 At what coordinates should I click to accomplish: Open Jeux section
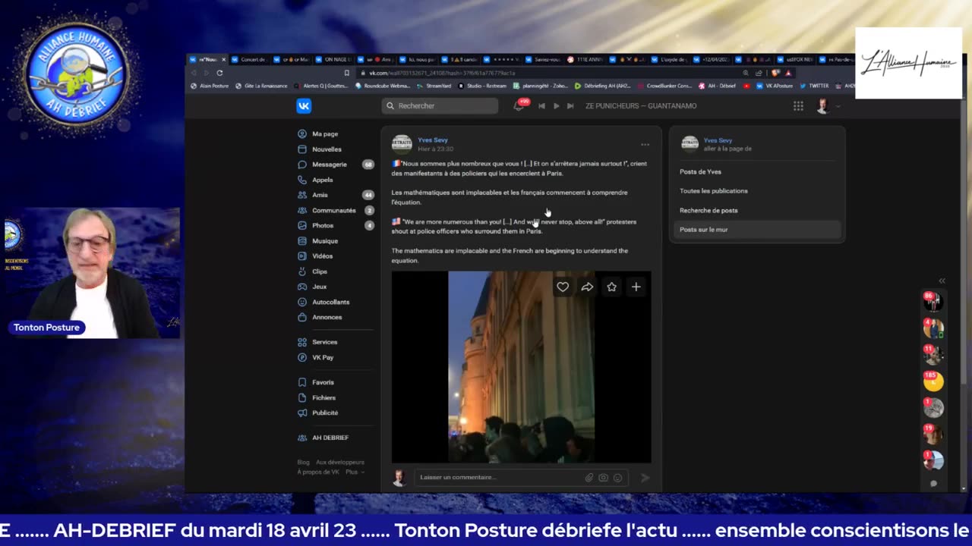click(320, 287)
